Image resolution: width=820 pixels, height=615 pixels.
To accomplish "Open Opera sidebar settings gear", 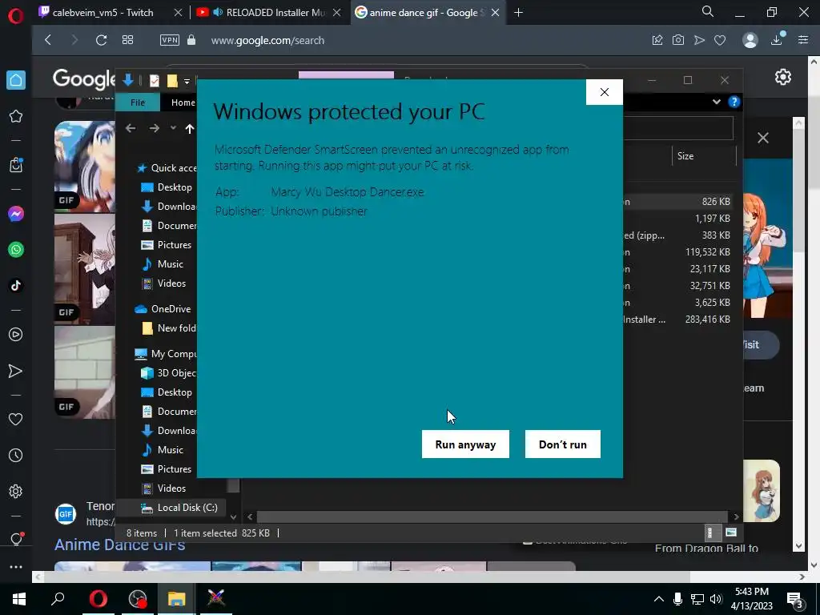I will [16, 491].
